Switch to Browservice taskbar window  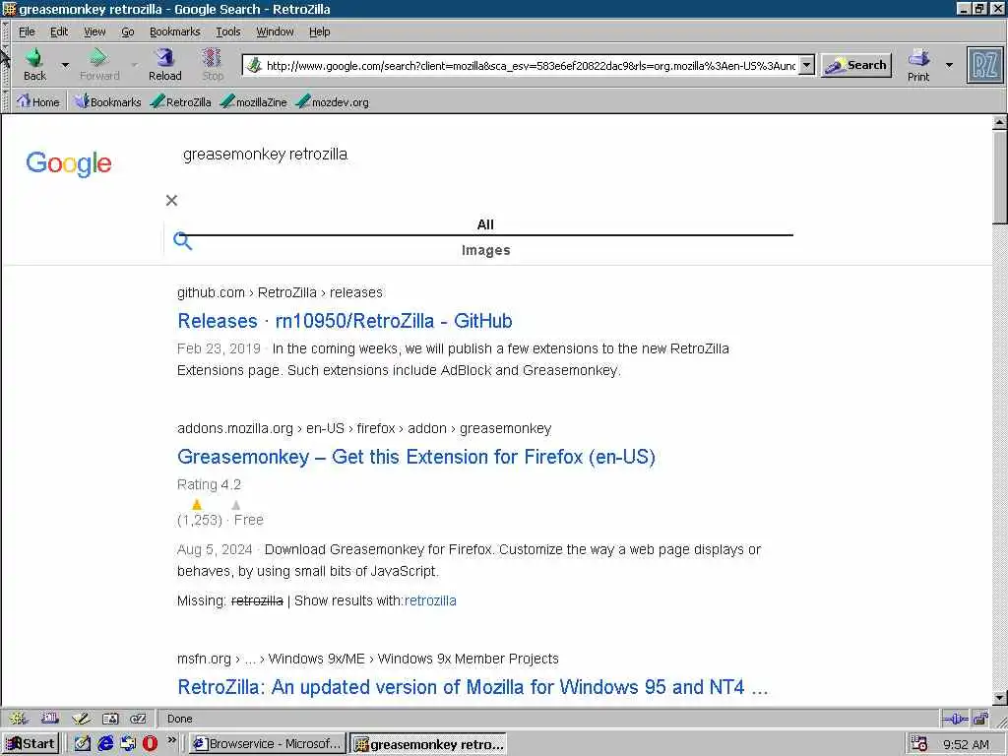[268, 744]
